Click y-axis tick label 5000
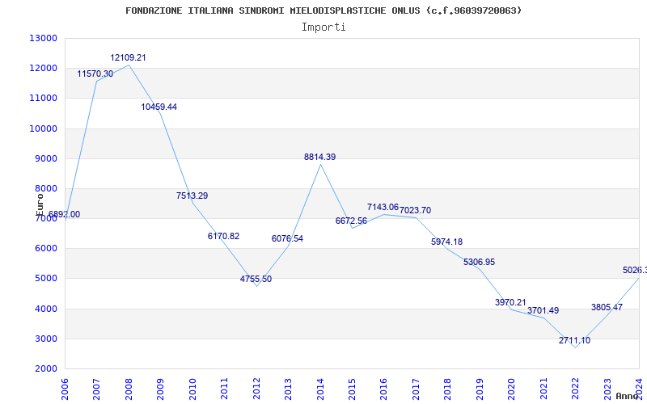This screenshot has width=647, height=404. pyautogui.click(x=46, y=279)
